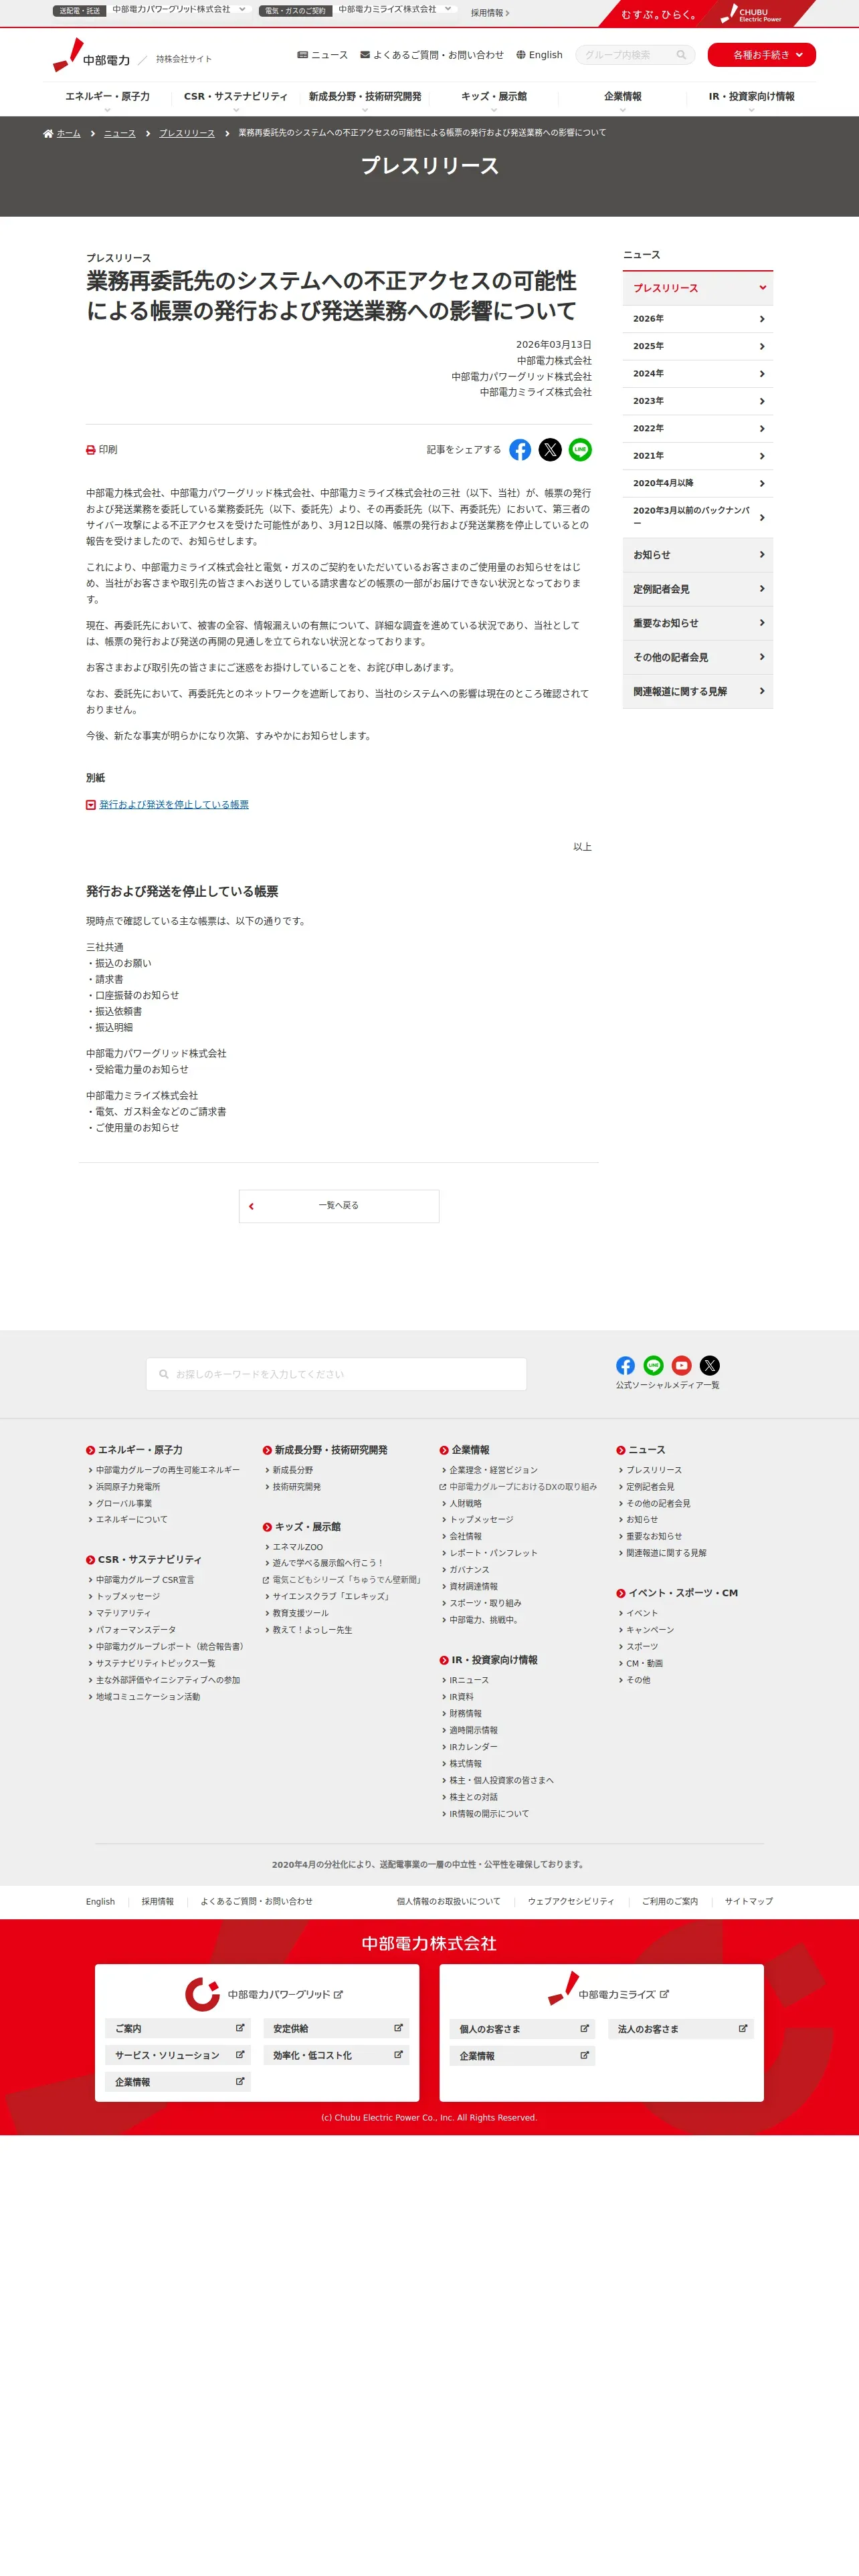Click the red arrow icon by エネルギー・原子力 footer
The height and width of the screenshot is (2576, 859).
pos(91,1450)
